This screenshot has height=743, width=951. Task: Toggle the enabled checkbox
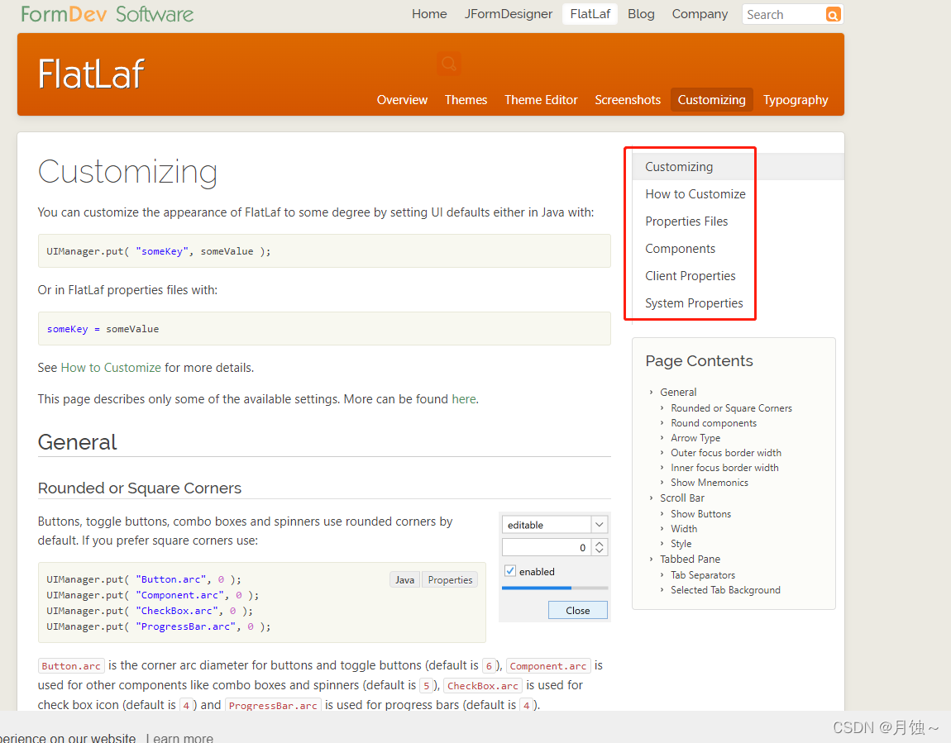click(x=510, y=571)
